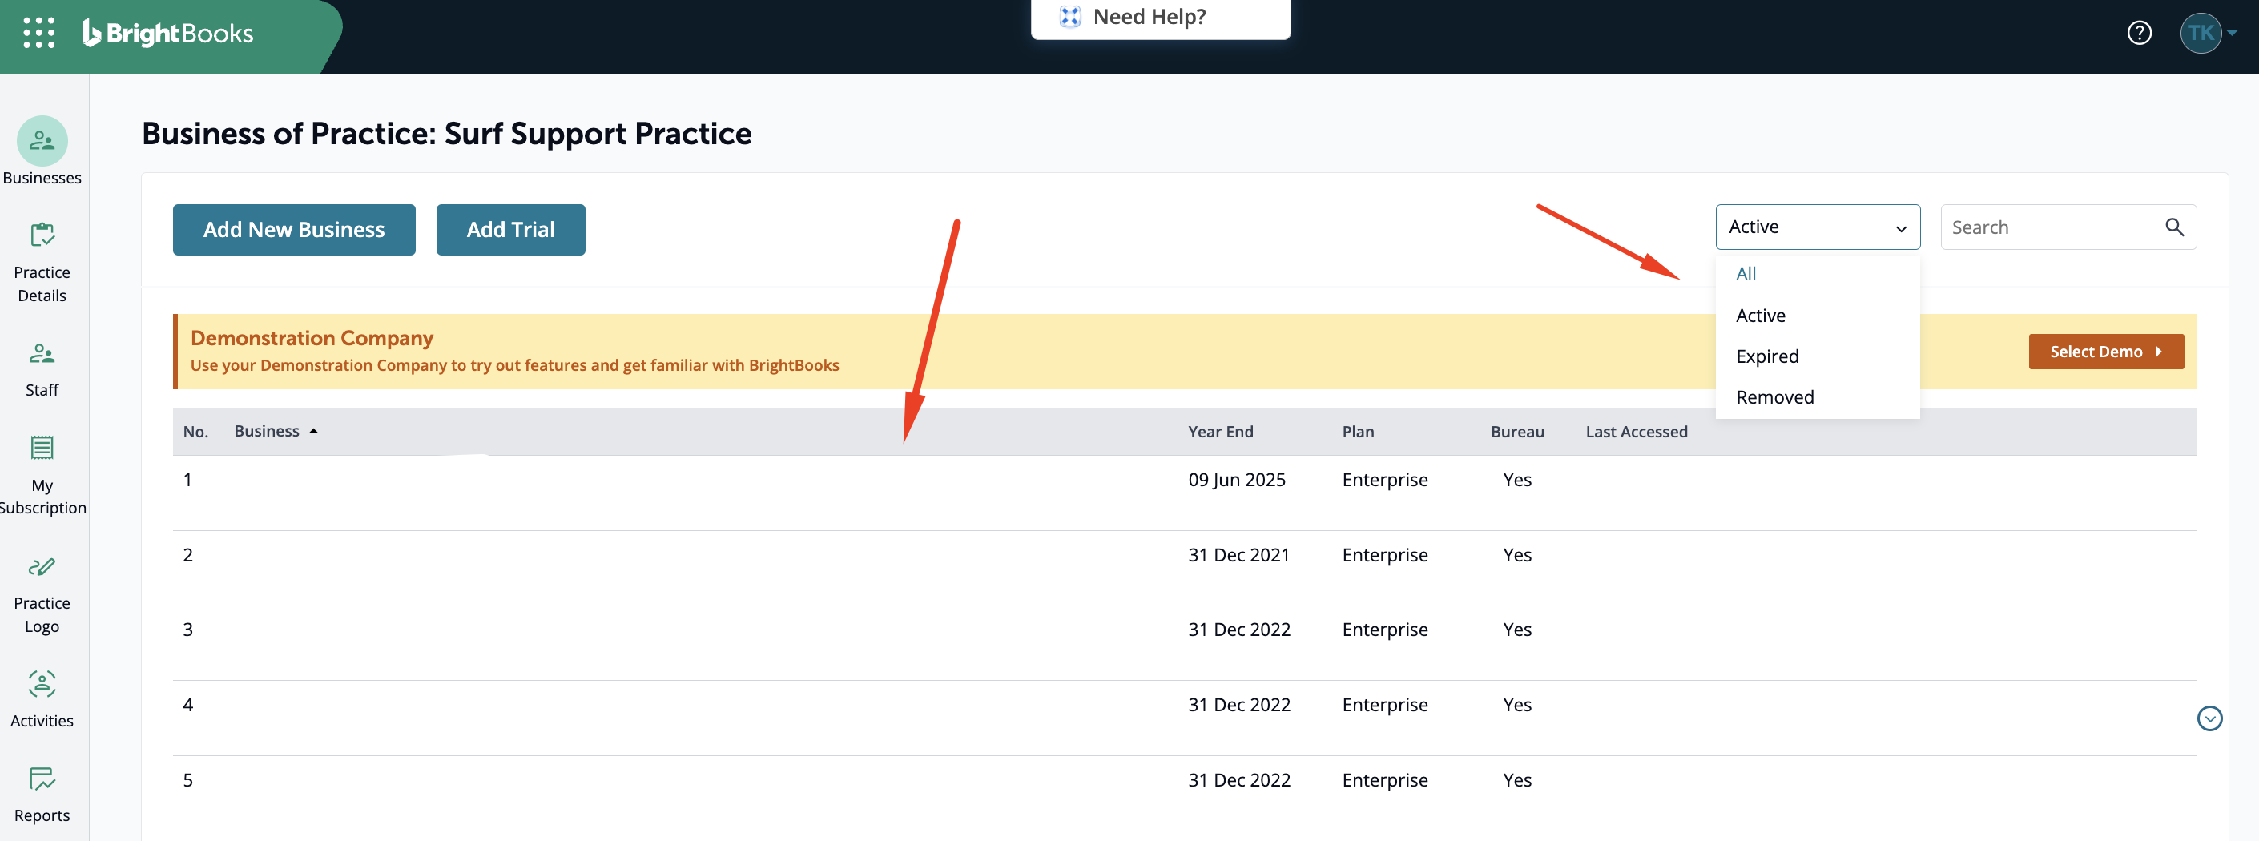
Task: Click the No. column header
Action: point(195,432)
